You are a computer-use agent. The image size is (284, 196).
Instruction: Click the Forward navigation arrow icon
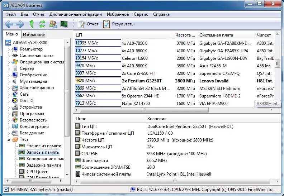pyautogui.click(x=20, y=24)
